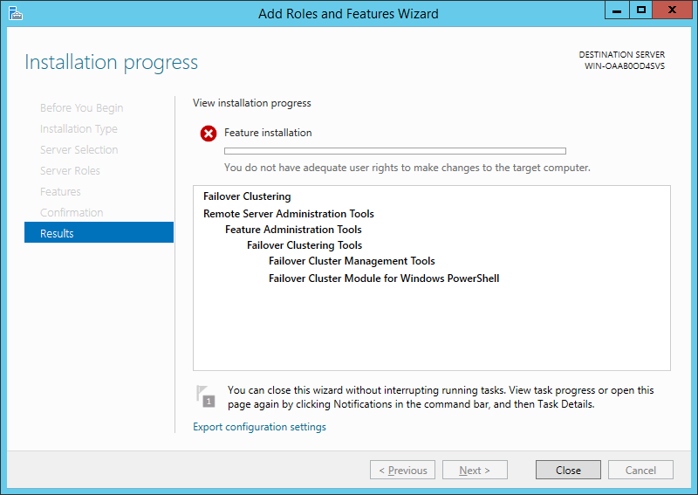
Task: Click the feature installation progress bar
Action: (x=394, y=151)
